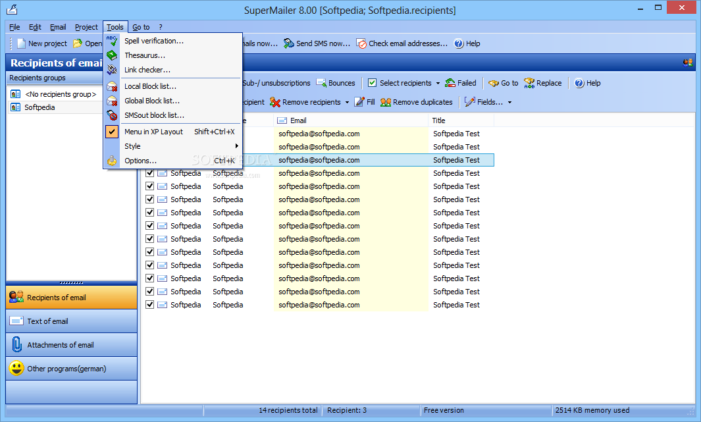Click the sidebar panel splitter grip
The width and height of the screenshot is (701, 422).
[x=72, y=282]
